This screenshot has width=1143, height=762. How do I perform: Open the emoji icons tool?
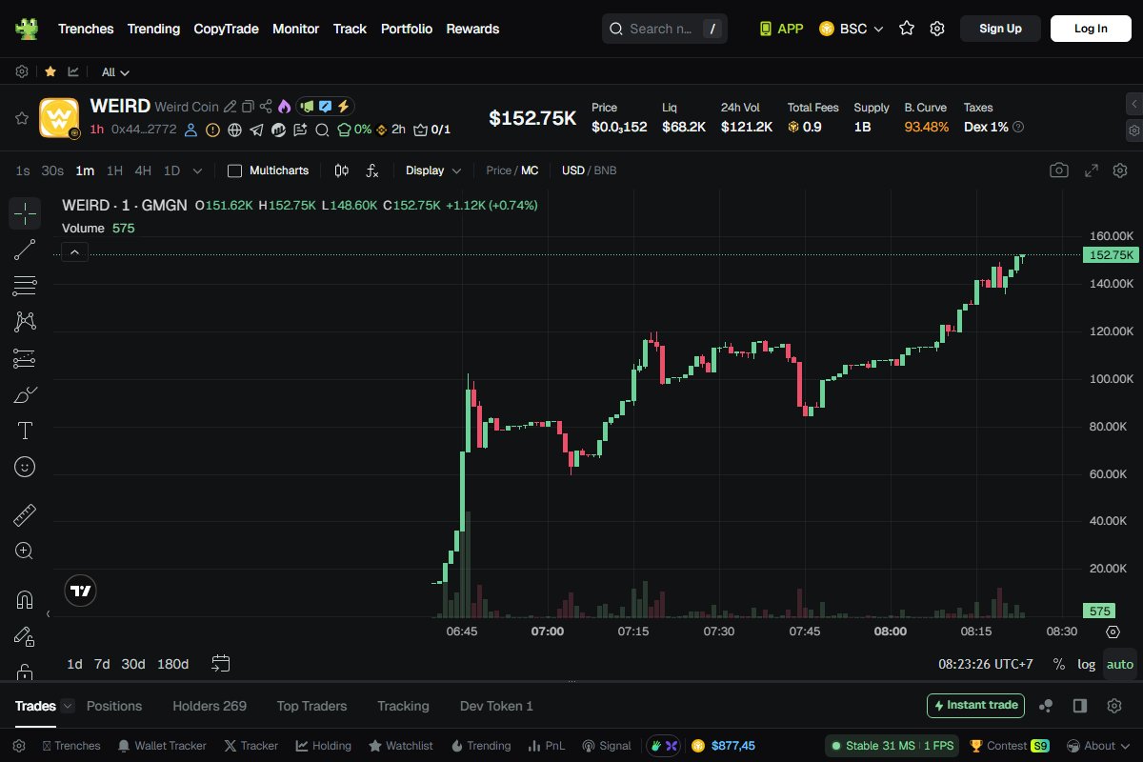pos(25,467)
